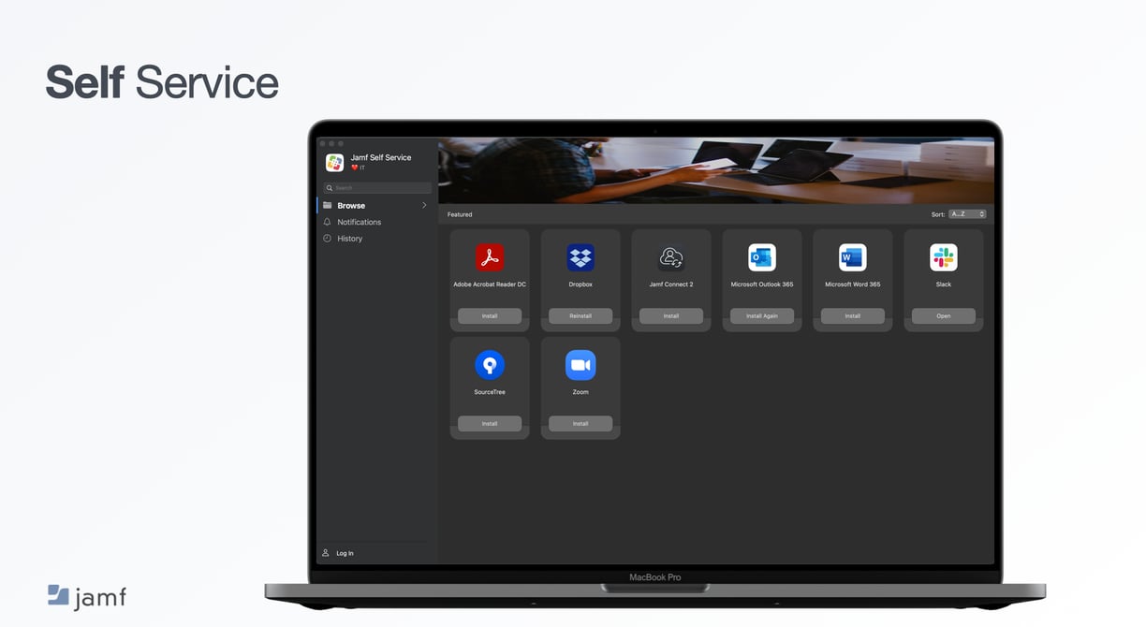Click Install Again for Microsoft Outlook 365
This screenshot has height=627, width=1146.
coord(762,316)
